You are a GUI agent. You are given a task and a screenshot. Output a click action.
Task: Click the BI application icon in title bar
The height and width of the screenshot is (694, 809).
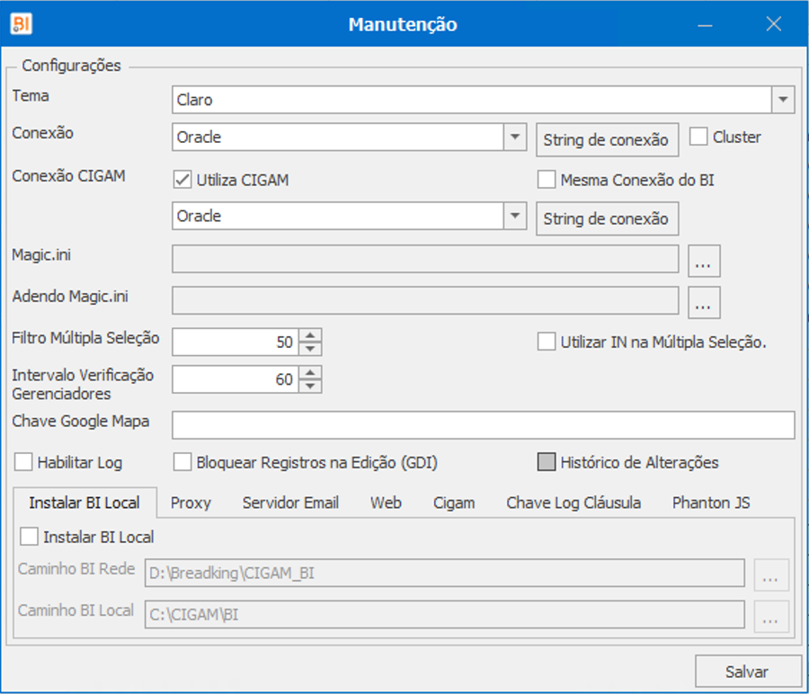coord(21,24)
